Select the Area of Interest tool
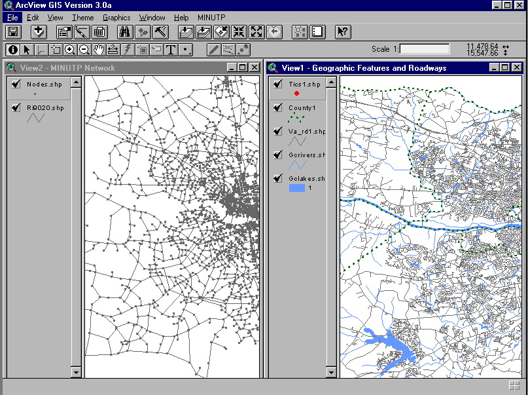The height and width of the screenshot is (395, 528). (x=142, y=50)
